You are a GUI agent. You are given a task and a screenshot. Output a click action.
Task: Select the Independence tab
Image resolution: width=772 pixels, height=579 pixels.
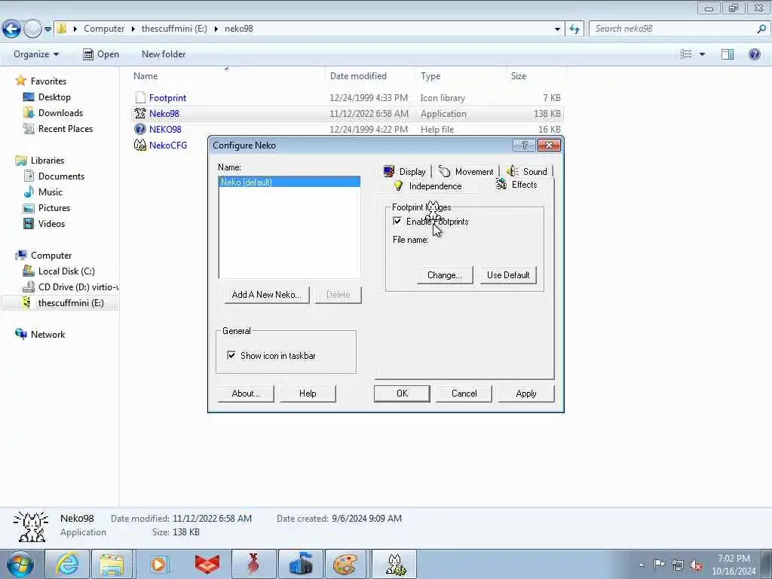(428, 186)
